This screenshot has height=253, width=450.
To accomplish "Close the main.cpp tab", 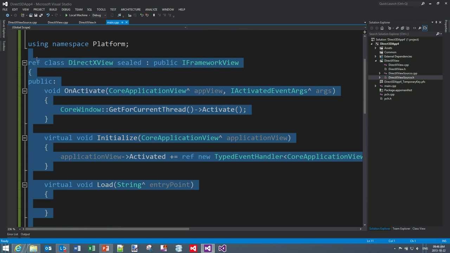I will point(126,22).
